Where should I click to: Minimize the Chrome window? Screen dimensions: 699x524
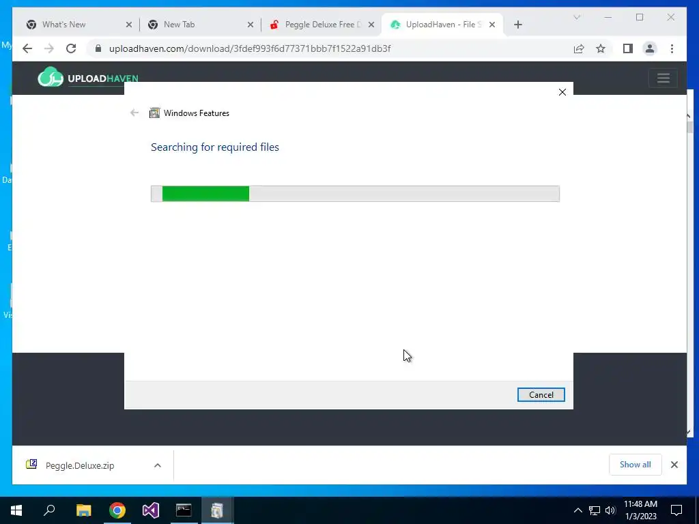pyautogui.click(x=608, y=17)
